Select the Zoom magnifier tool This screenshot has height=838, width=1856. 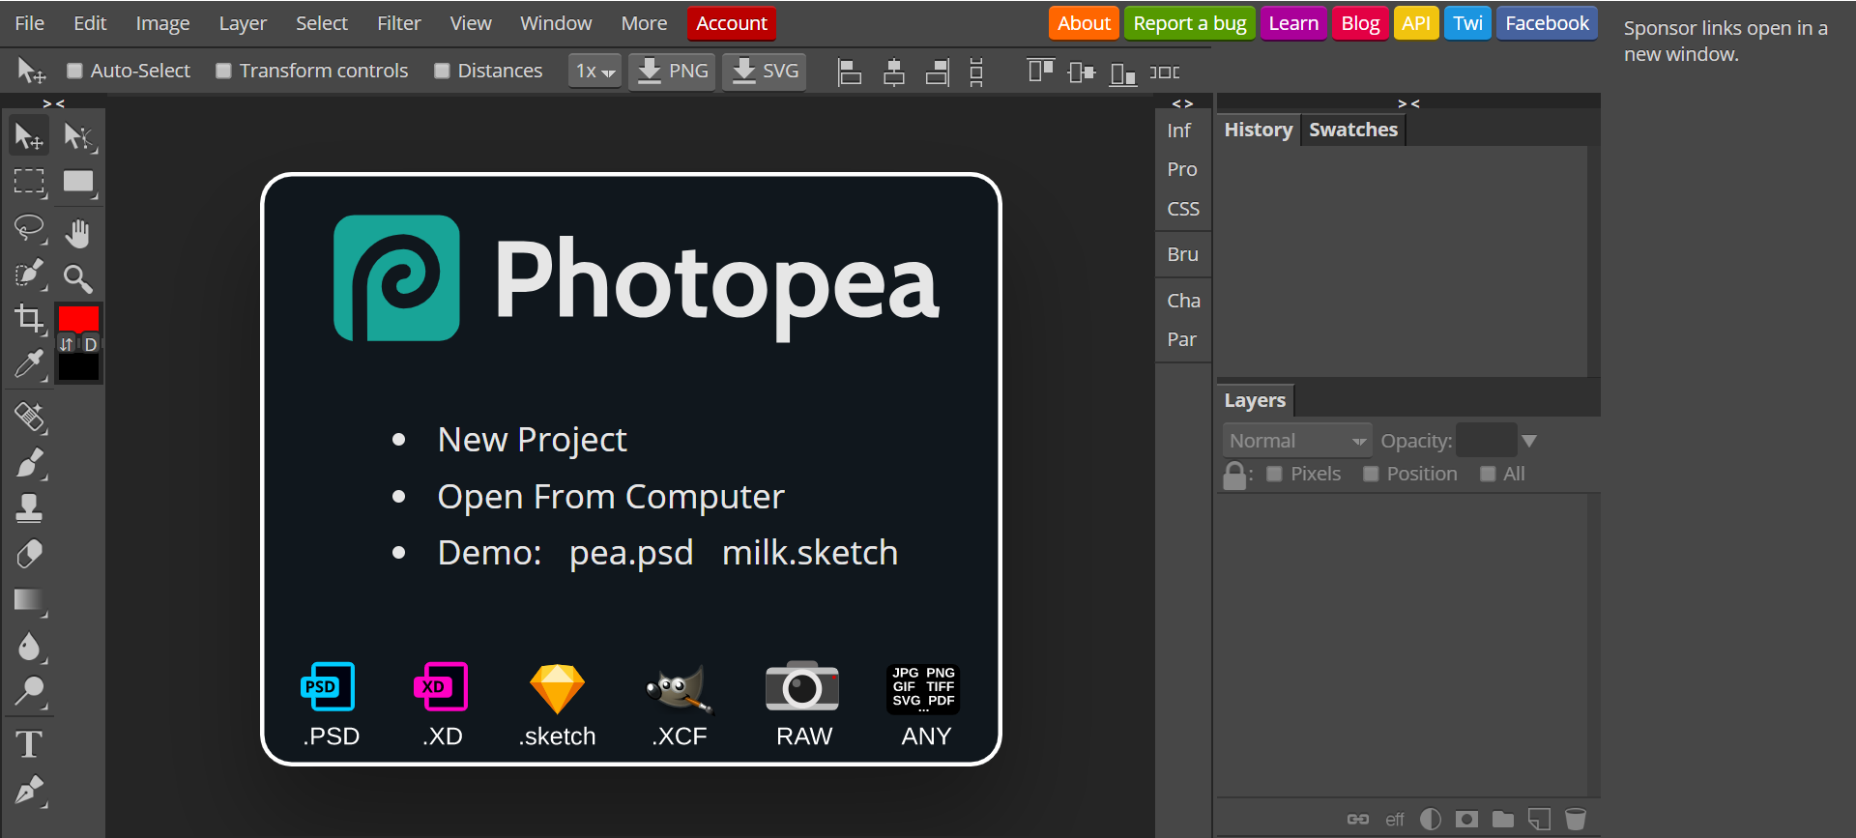[78, 278]
